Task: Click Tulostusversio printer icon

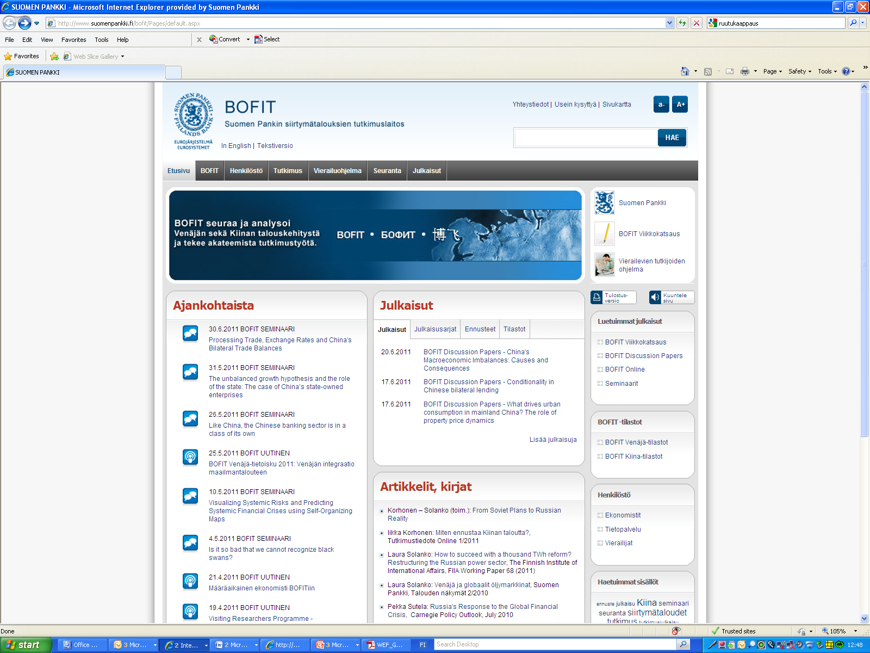Action: [597, 297]
